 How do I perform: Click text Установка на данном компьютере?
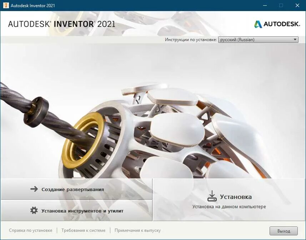pyautogui.click(x=229, y=207)
